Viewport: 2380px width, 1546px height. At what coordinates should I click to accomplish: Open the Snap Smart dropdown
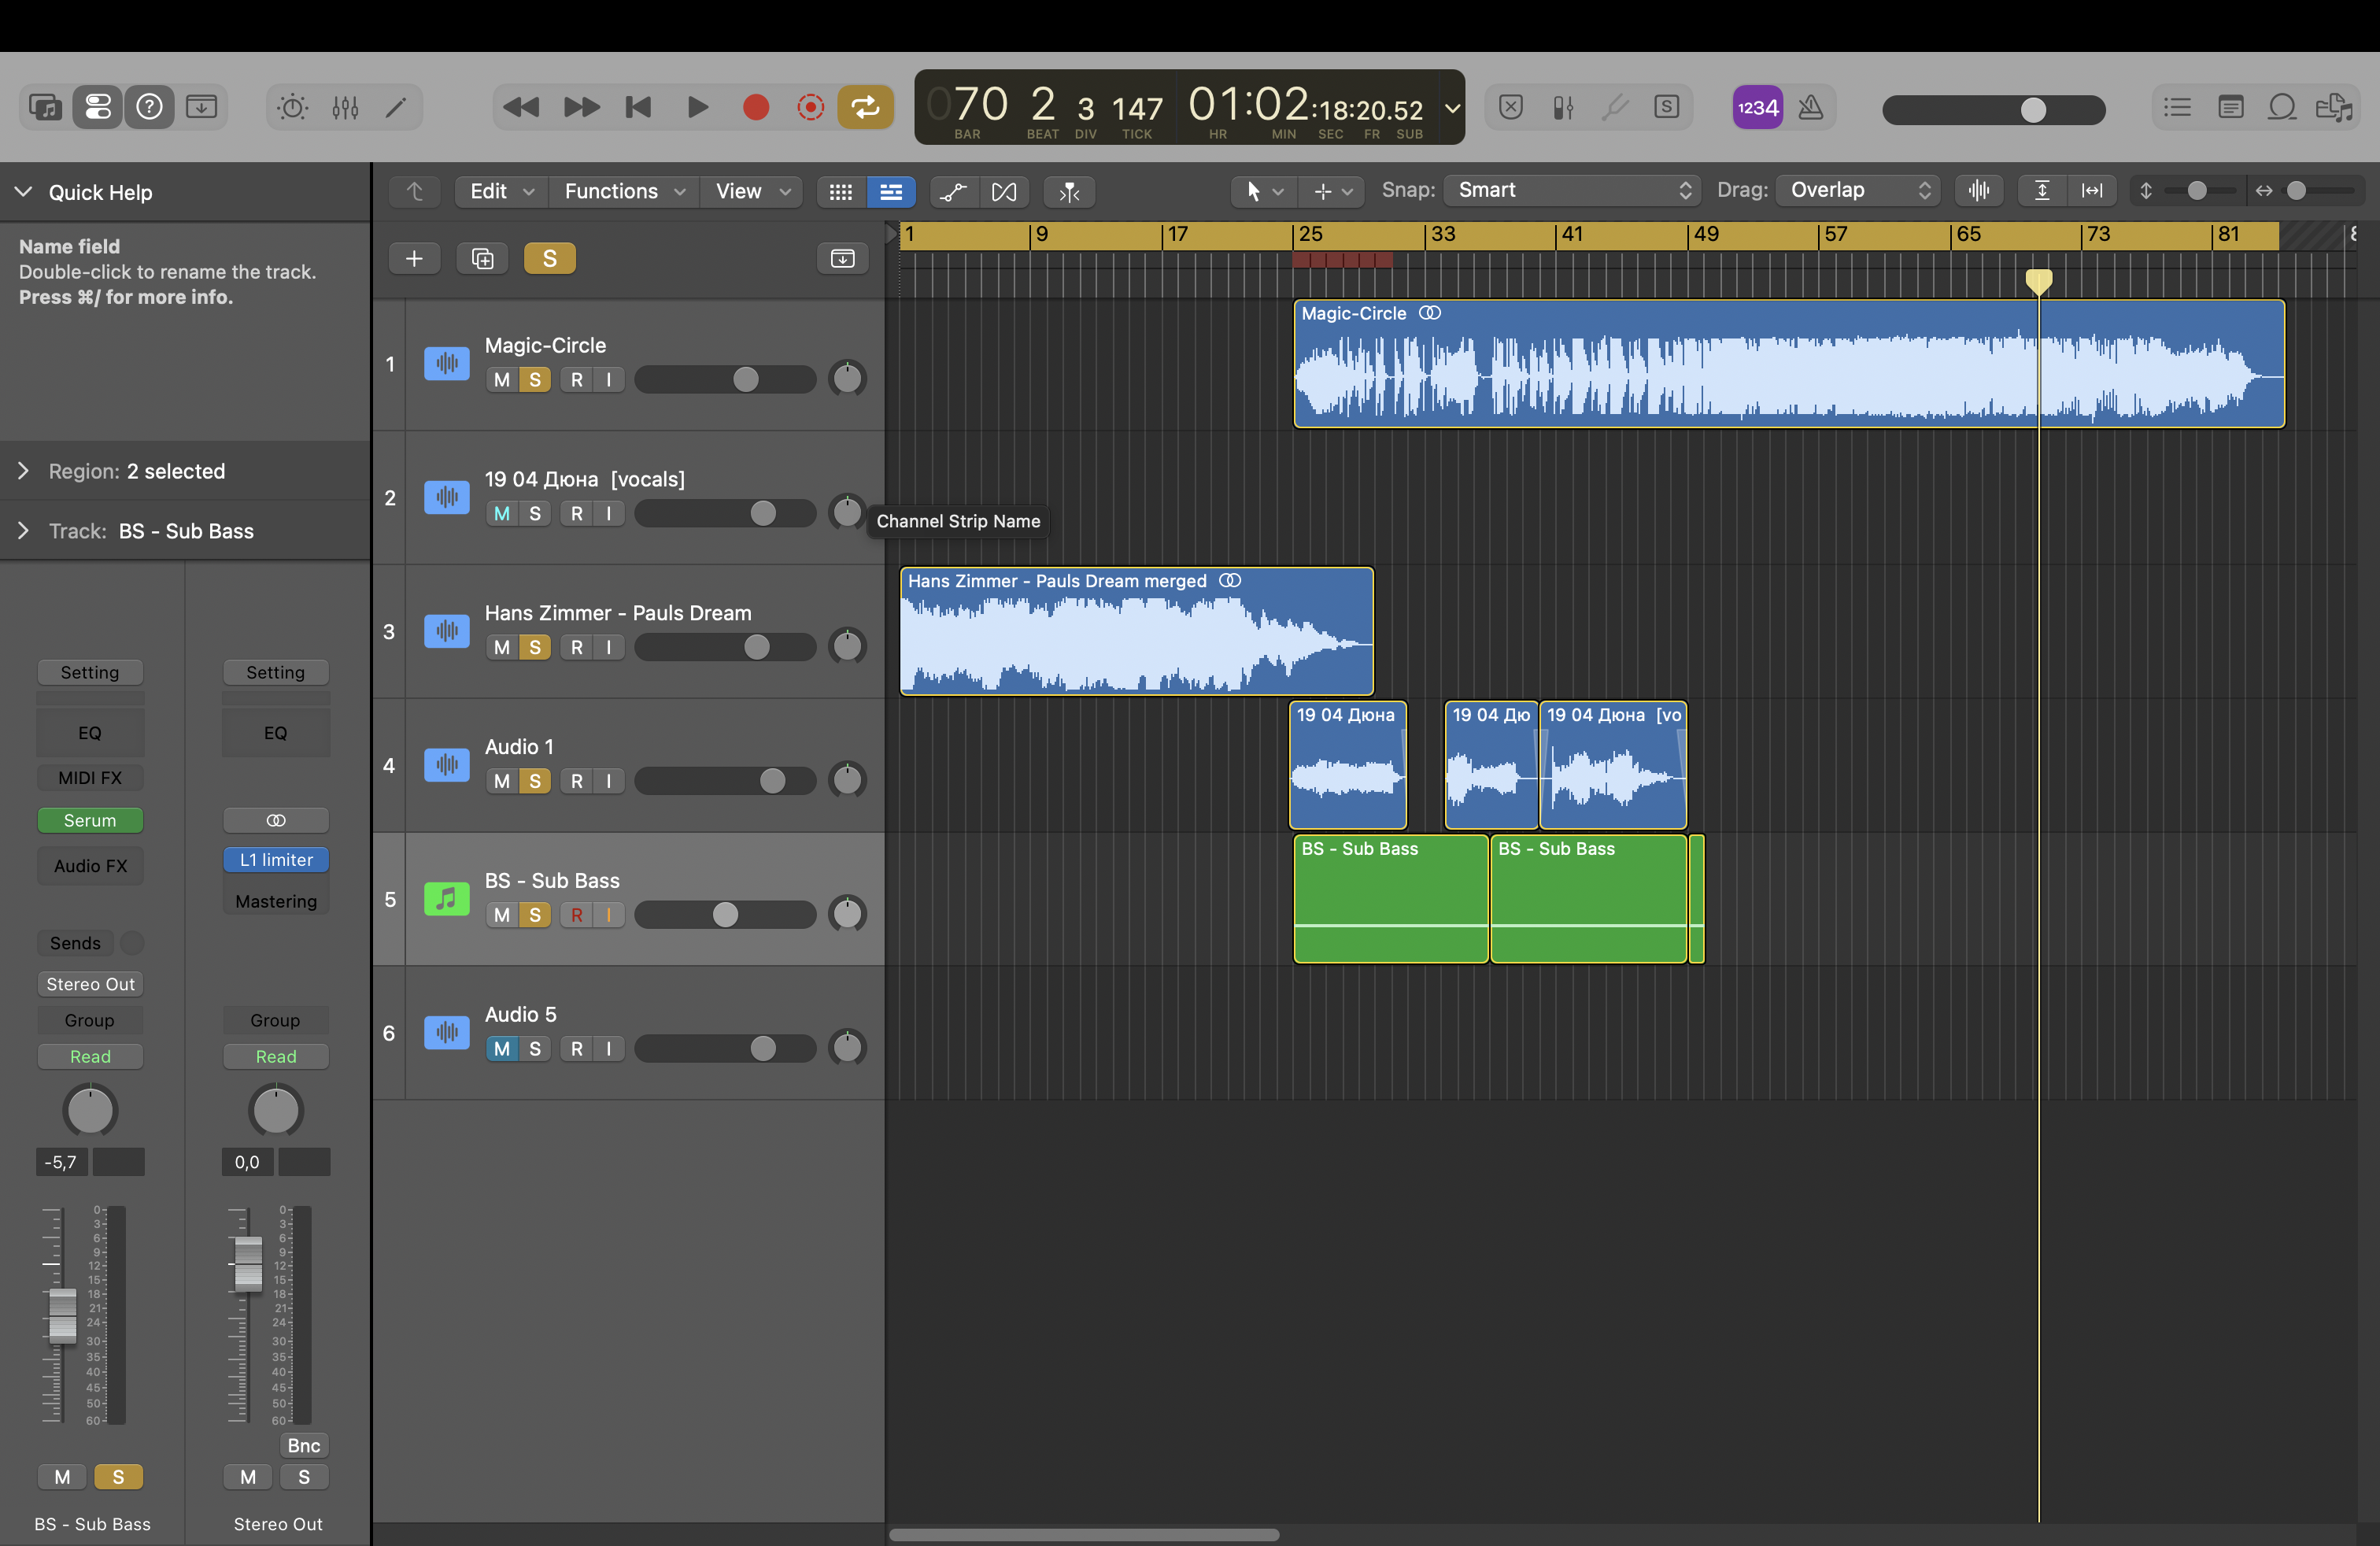click(x=1572, y=190)
